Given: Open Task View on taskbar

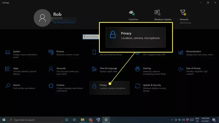Looking at the screenshot, I should (74, 120).
